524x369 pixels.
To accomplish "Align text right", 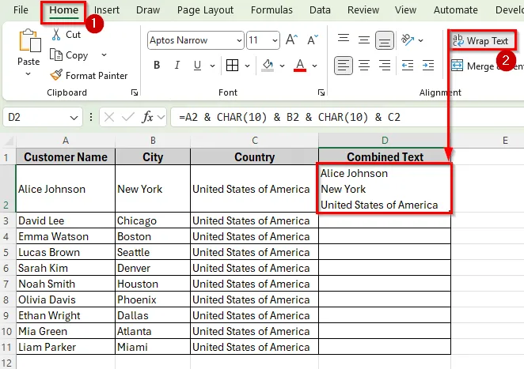I will (x=385, y=66).
